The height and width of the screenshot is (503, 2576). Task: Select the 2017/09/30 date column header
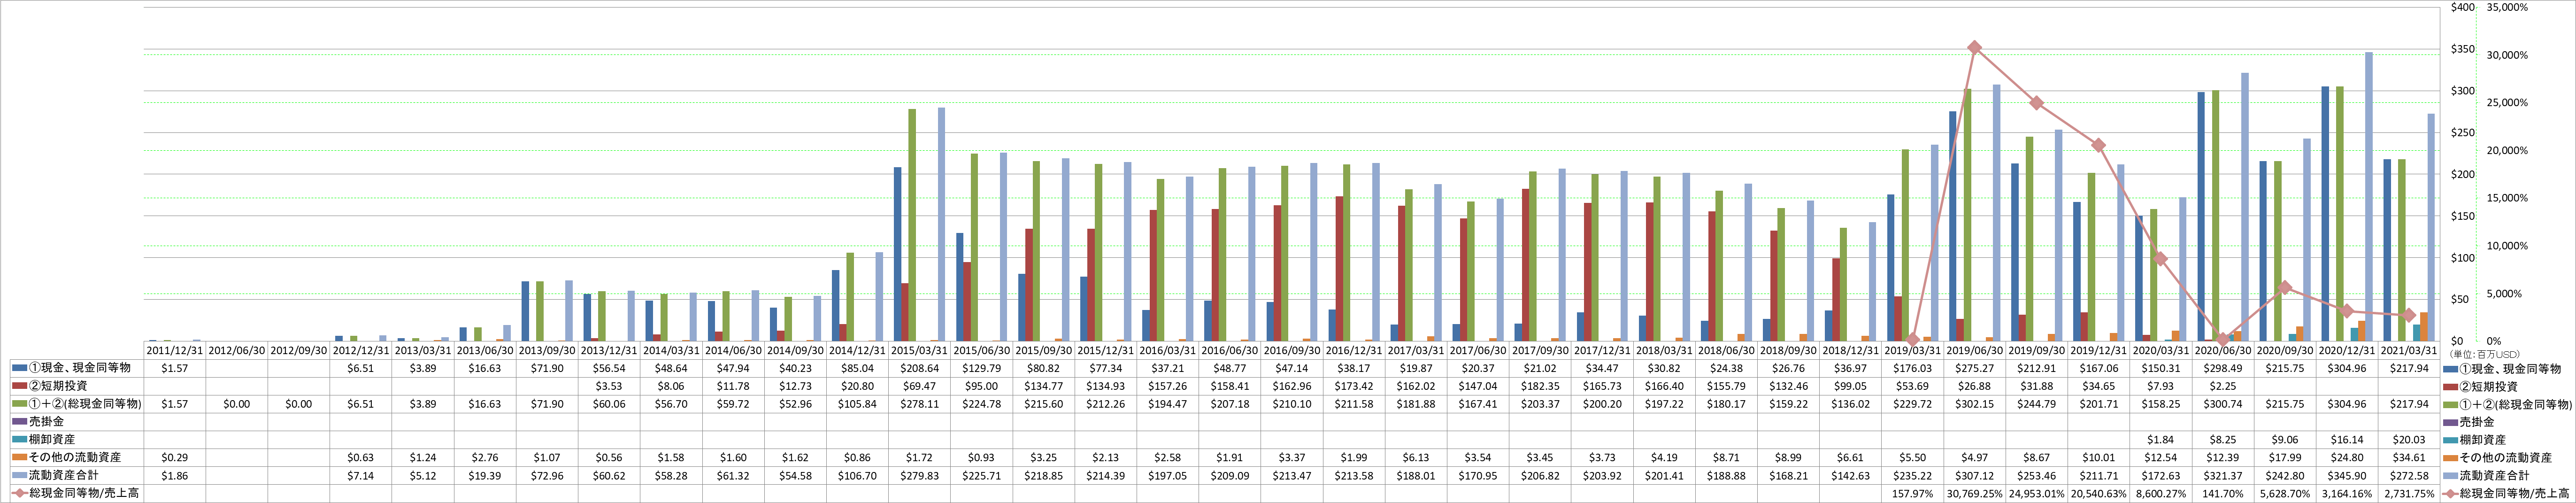coord(1541,351)
